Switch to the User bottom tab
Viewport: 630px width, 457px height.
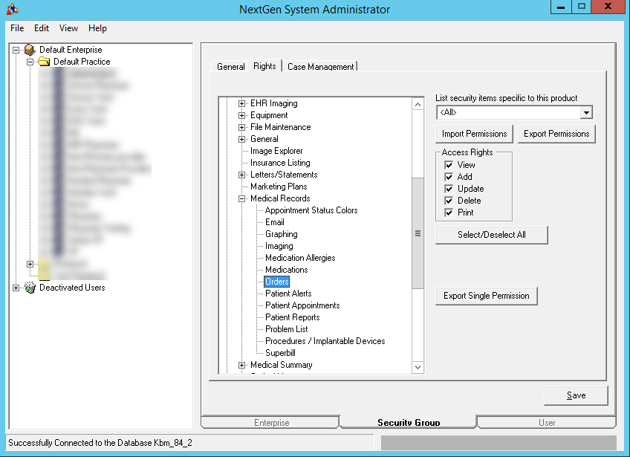click(547, 422)
